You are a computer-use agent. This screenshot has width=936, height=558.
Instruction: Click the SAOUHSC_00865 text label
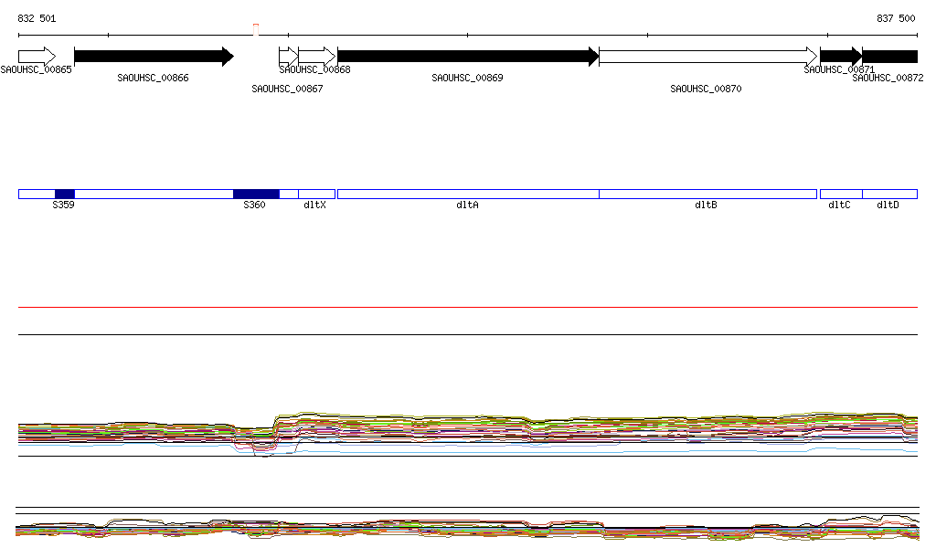(36, 69)
